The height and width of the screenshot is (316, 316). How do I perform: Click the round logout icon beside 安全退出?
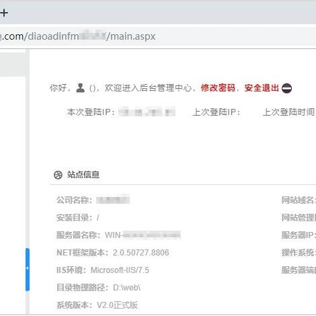(x=286, y=88)
